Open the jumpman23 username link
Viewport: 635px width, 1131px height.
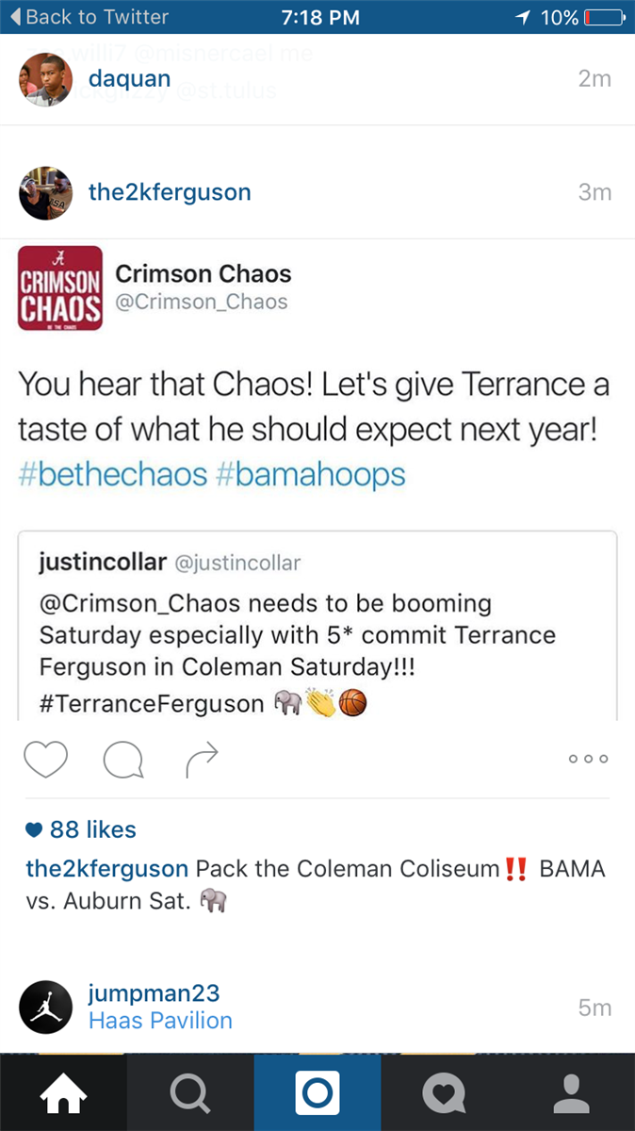click(x=154, y=993)
